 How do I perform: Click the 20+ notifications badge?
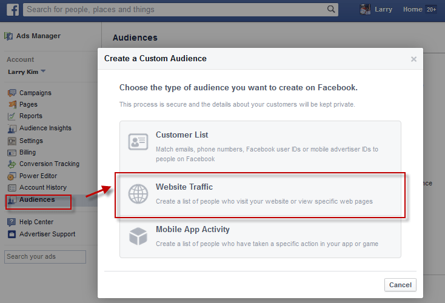431,9
